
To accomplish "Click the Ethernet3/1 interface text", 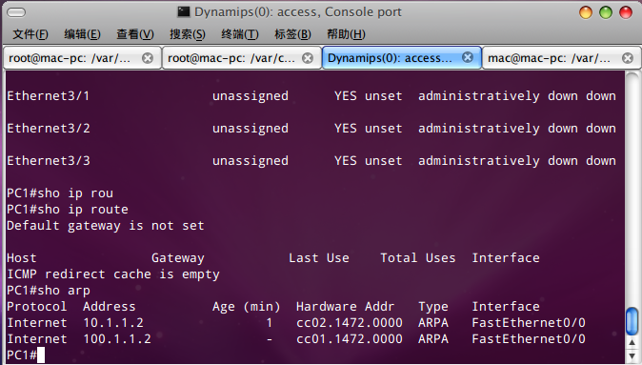I will pos(49,96).
